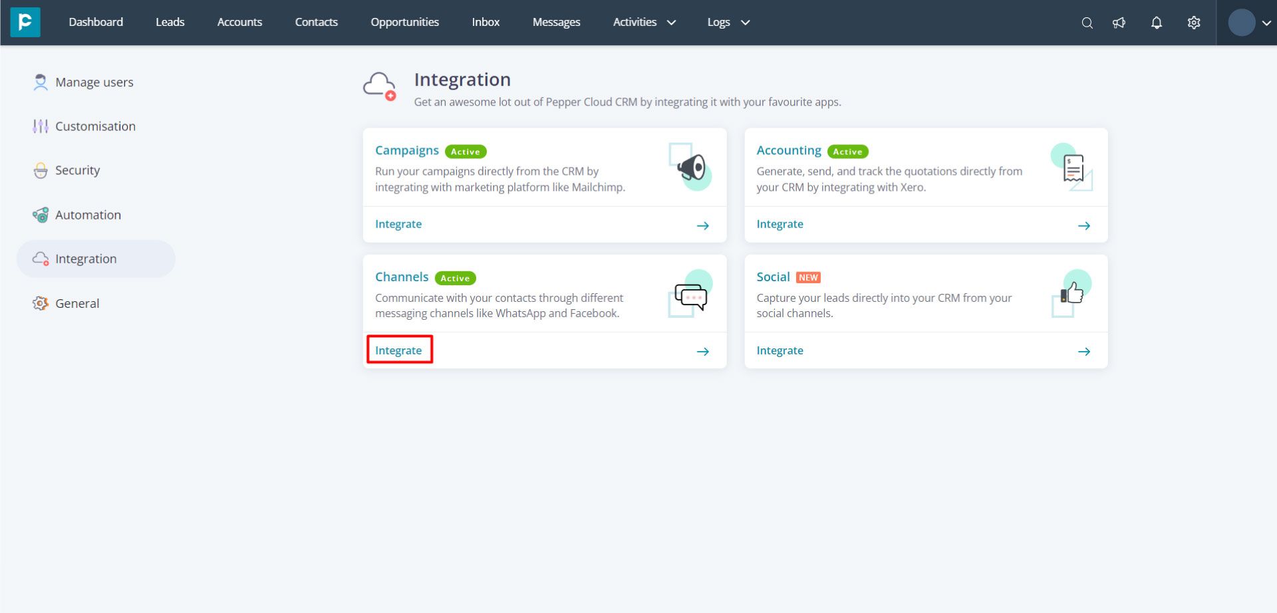Open the Opportunities page

click(405, 22)
